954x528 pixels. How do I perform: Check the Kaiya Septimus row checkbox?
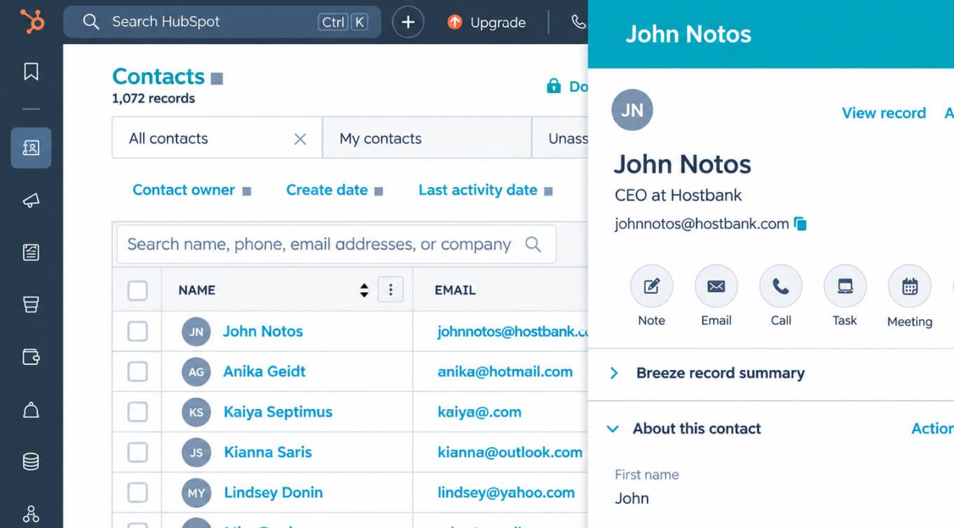[137, 412]
